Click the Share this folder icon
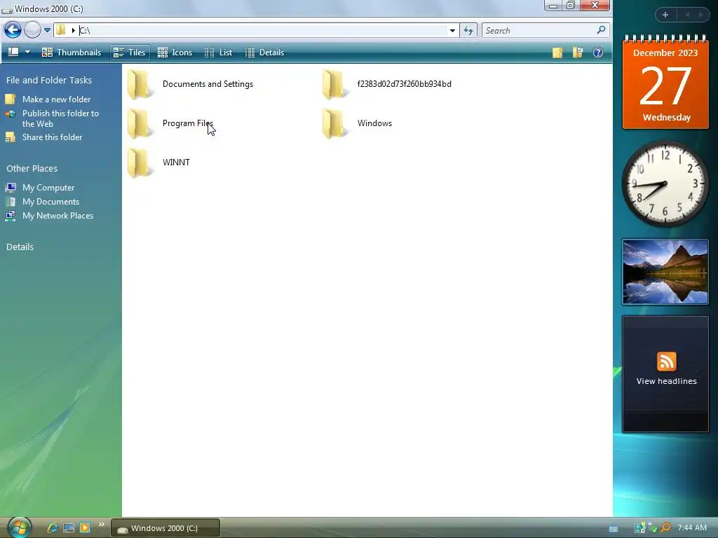Image resolution: width=718 pixels, height=538 pixels. tap(11, 137)
